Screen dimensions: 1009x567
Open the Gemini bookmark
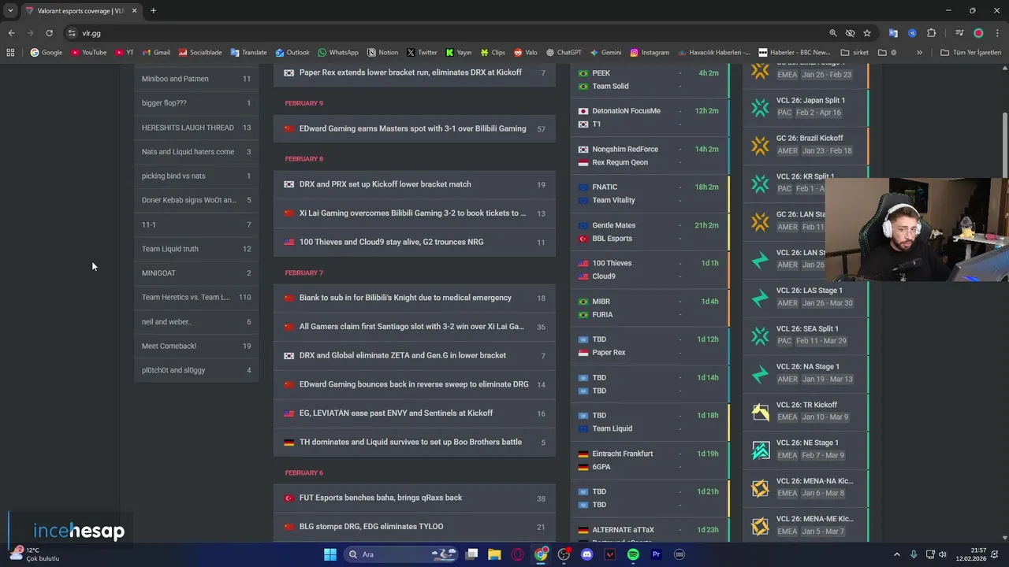click(x=605, y=53)
